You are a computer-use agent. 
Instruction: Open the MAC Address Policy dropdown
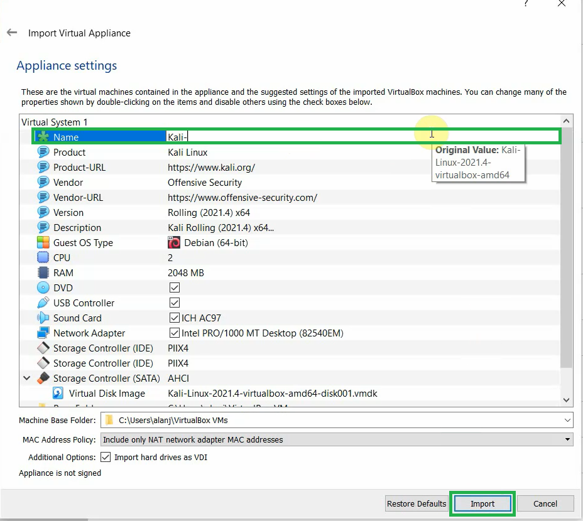(x=566, y=439)
